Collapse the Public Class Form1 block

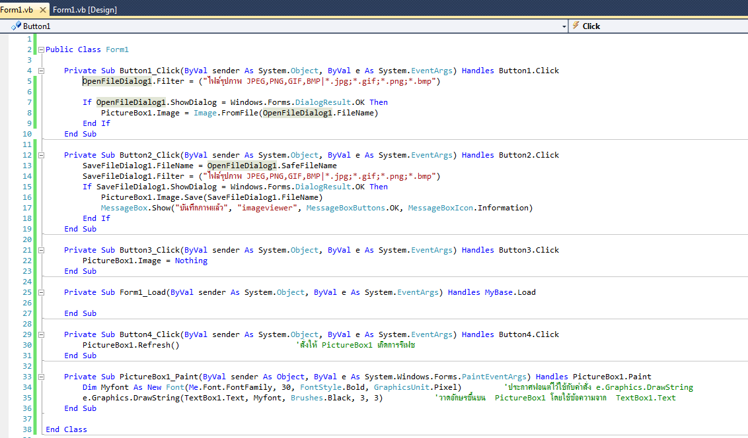[x=41, y=49]
